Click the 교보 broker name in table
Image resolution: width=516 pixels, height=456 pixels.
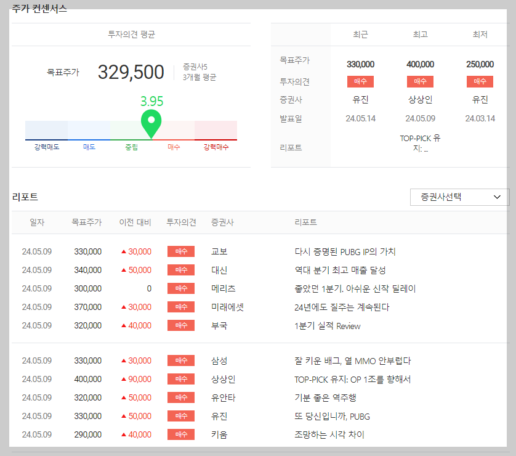219,251
